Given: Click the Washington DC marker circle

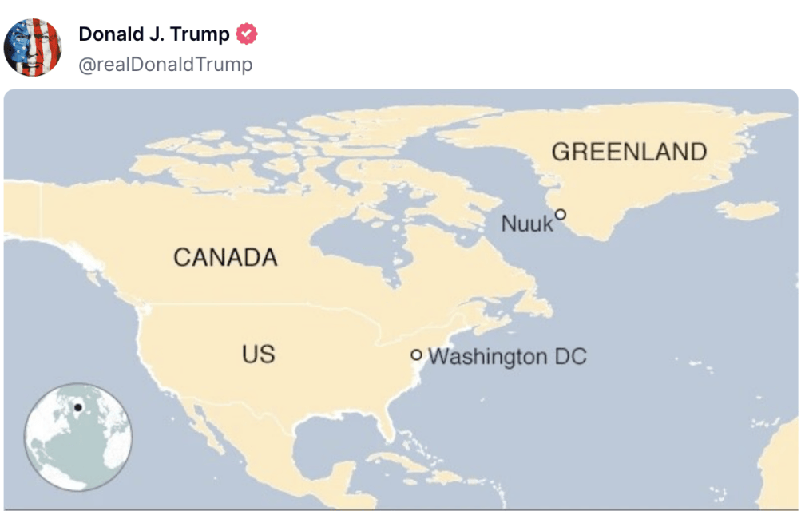Looking at the screenshot, I should [416, 355].
